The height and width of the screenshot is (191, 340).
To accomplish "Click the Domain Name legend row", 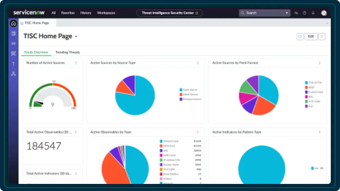I will tap(180, 165).
